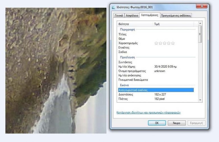Select the Χαρακτηρισμός property label

[128, 43]
